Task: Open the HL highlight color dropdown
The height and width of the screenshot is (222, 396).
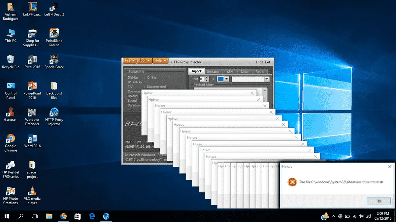Action: (x=227, y=79)
